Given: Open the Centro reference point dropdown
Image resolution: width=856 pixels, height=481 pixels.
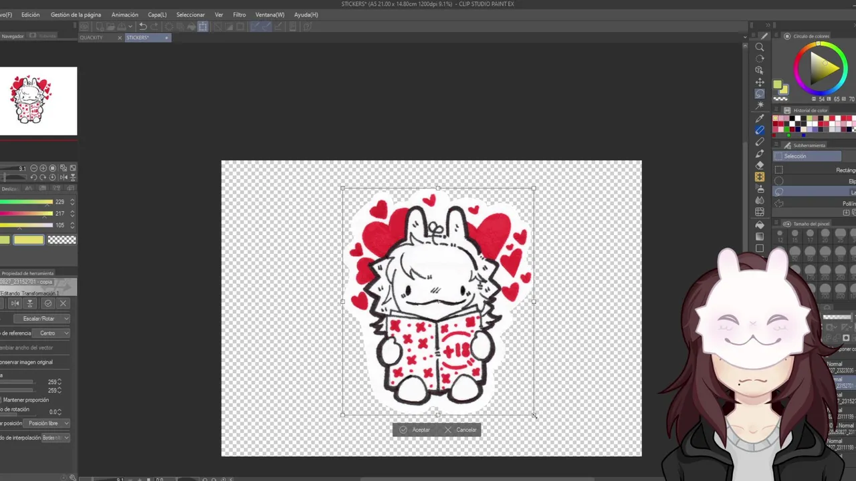Looking at the screenshot, I should pyautogui.click(x=51, y=333).
